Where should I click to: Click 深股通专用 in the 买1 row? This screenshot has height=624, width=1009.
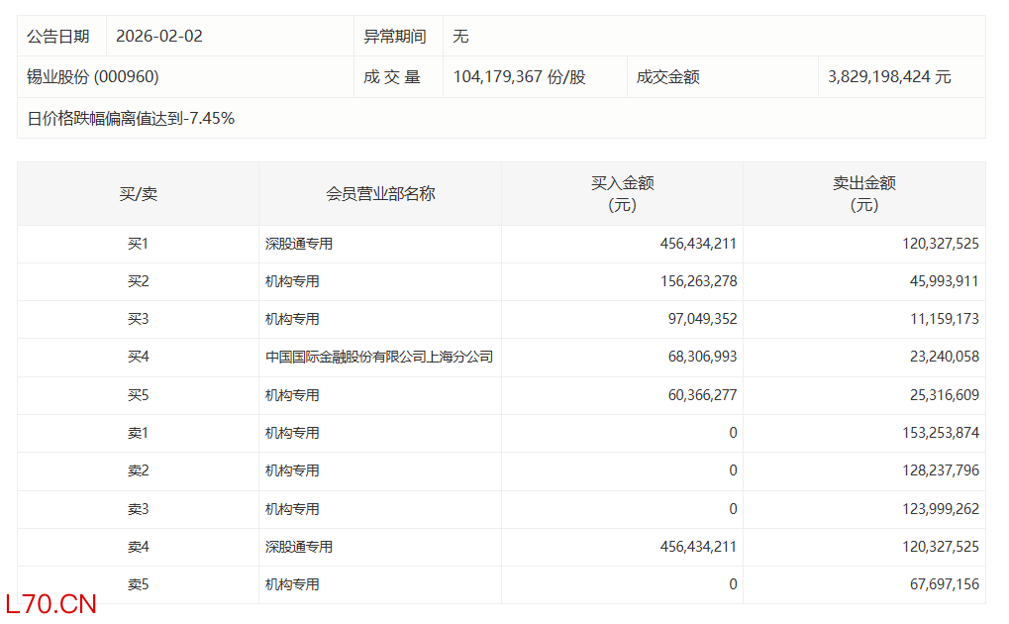299,244
